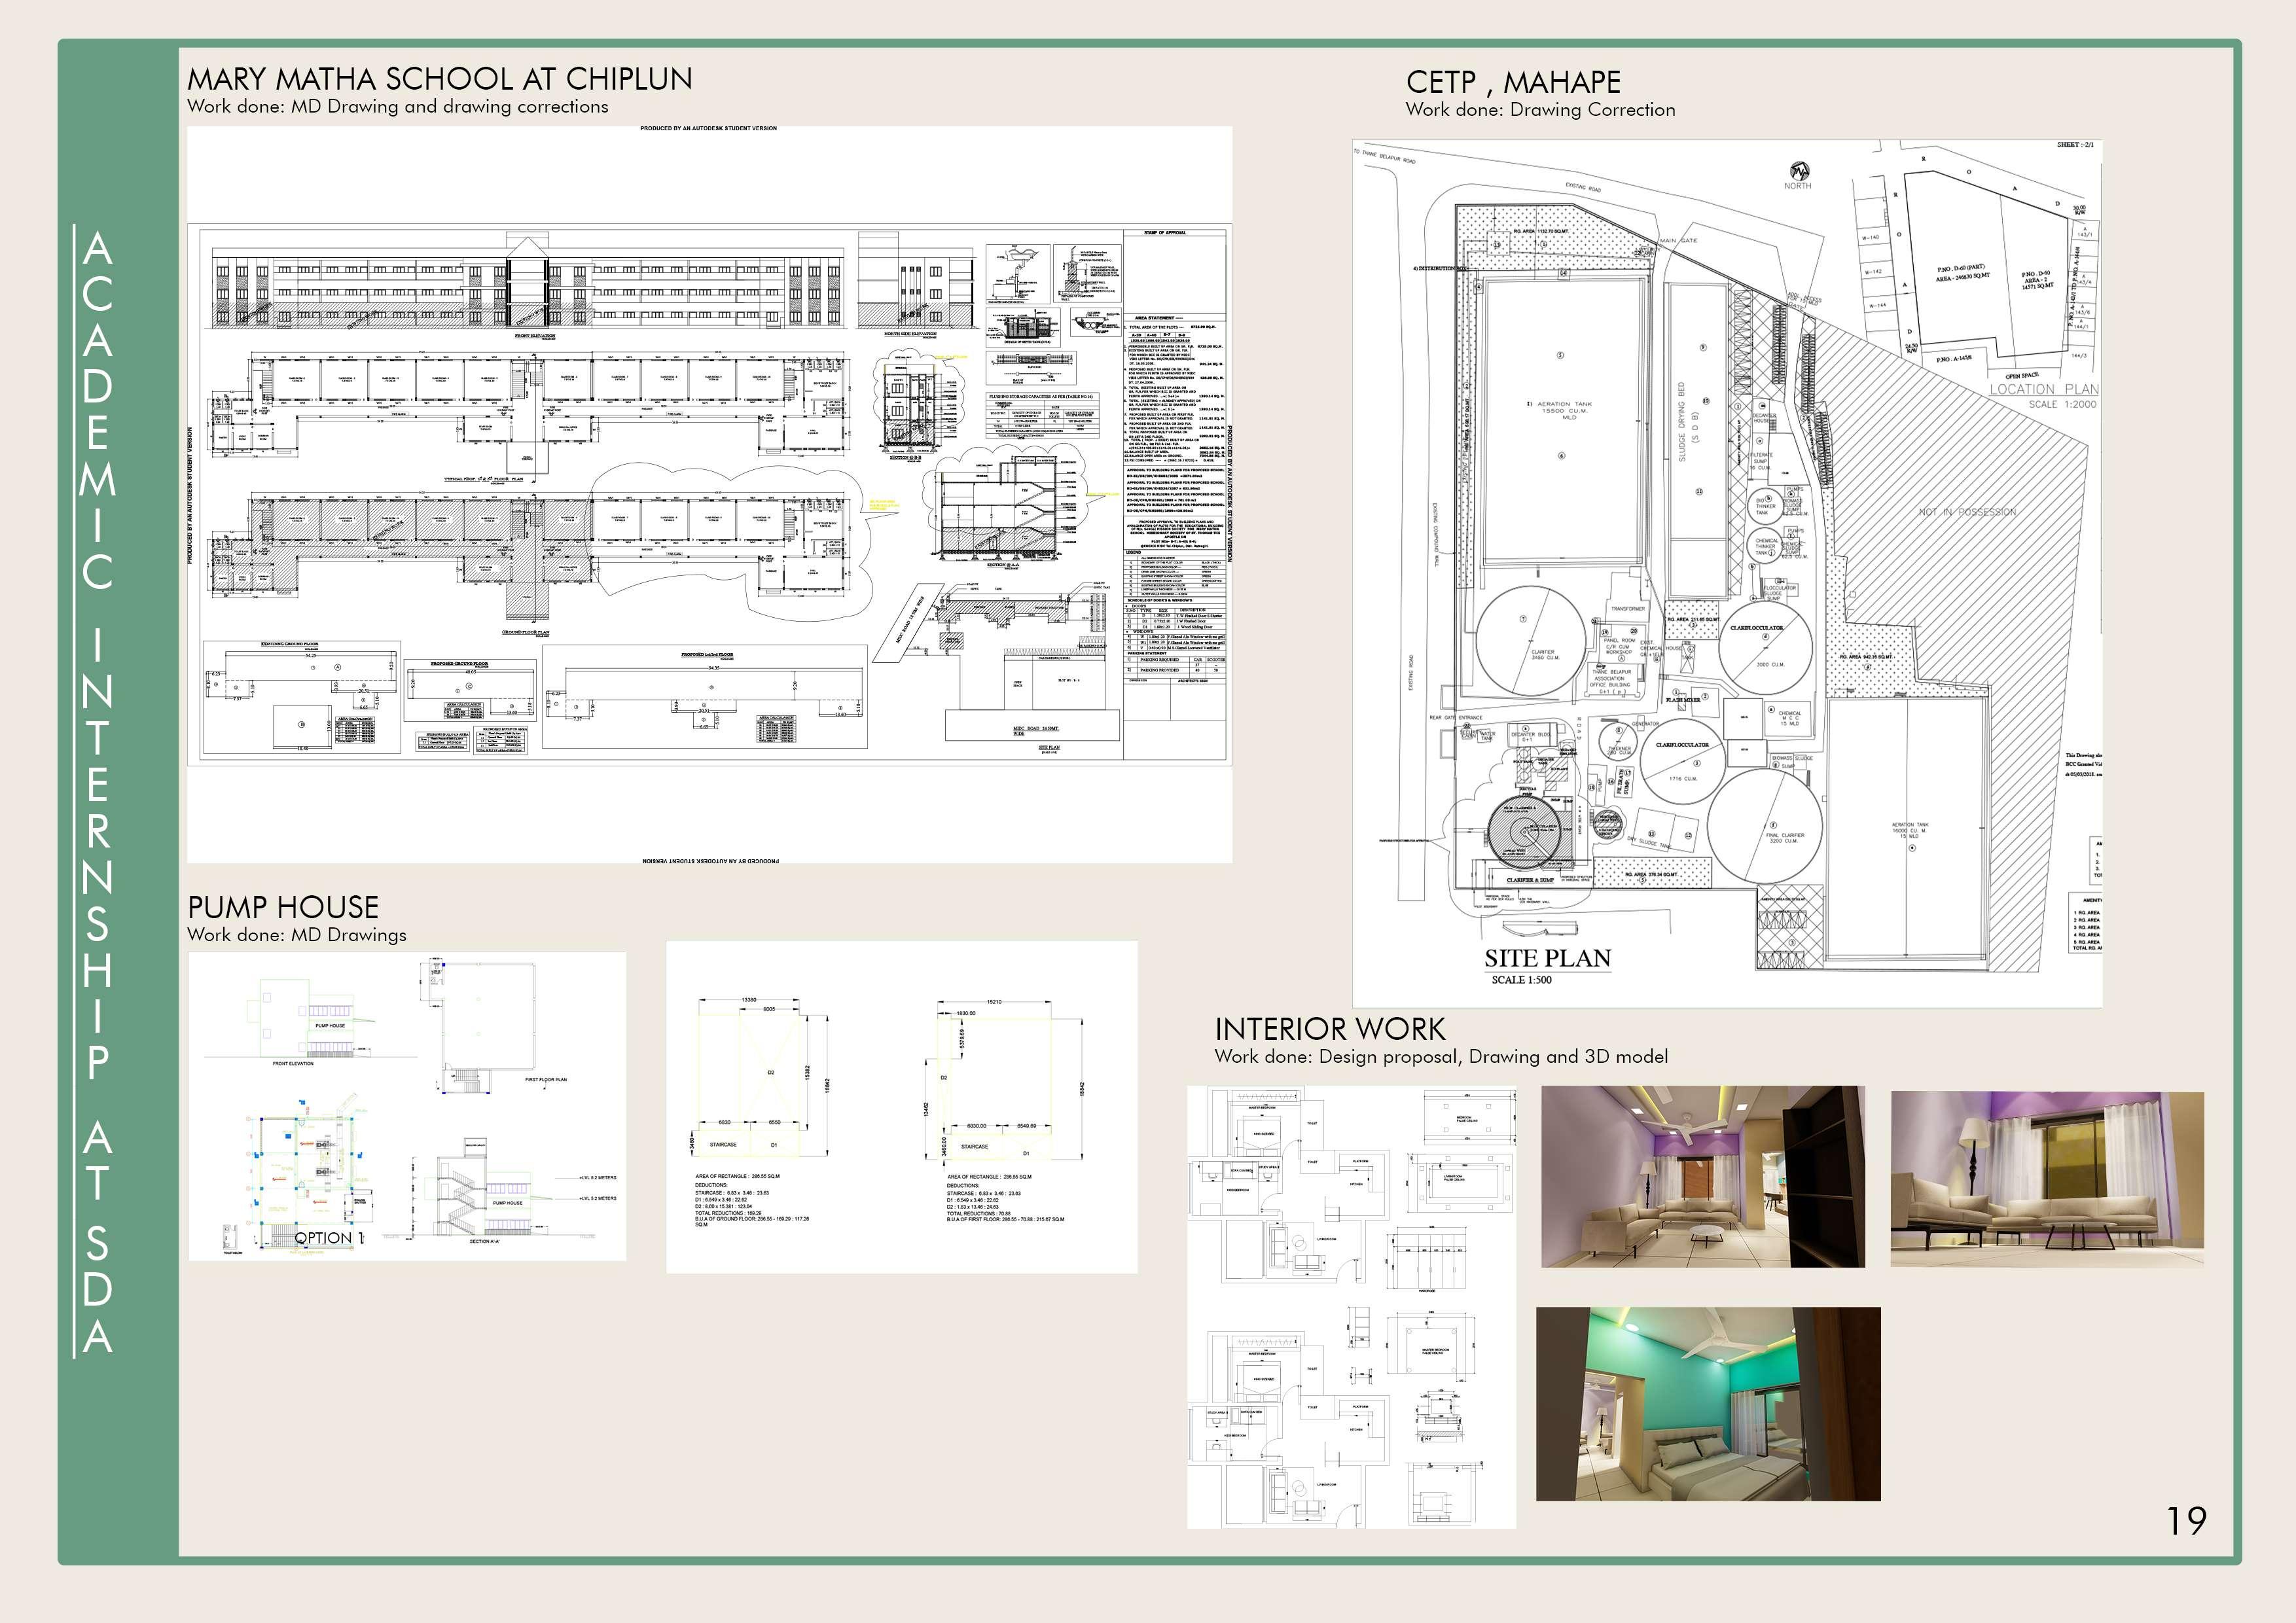Open the pump house area calculation drawing
The image size is (2296, 1623).
point(901,1107)
